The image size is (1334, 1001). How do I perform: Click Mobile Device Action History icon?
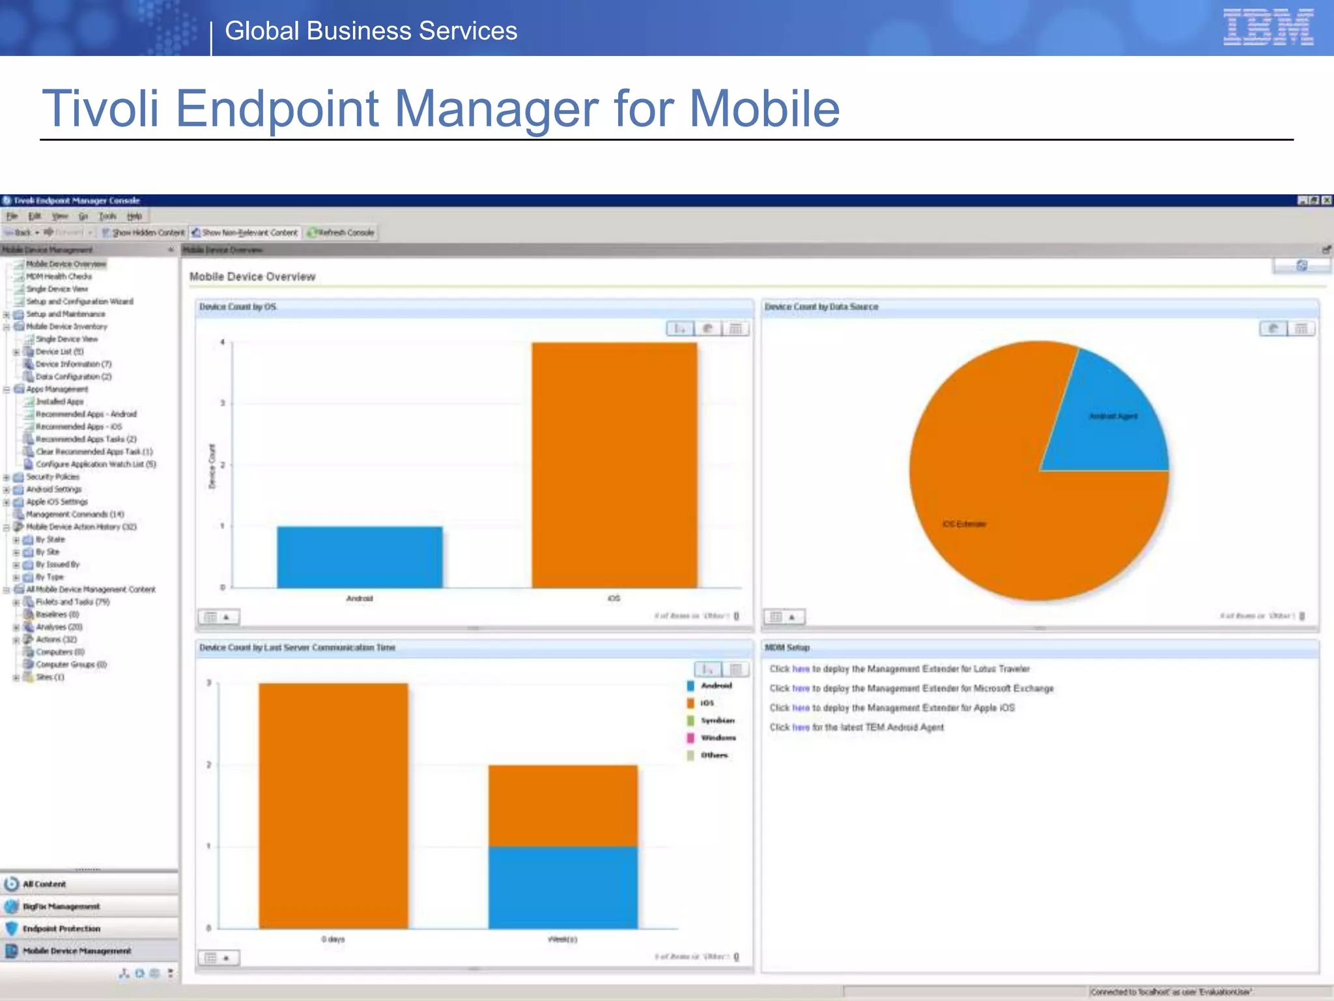pyautogui.click(x=19, y=527)
